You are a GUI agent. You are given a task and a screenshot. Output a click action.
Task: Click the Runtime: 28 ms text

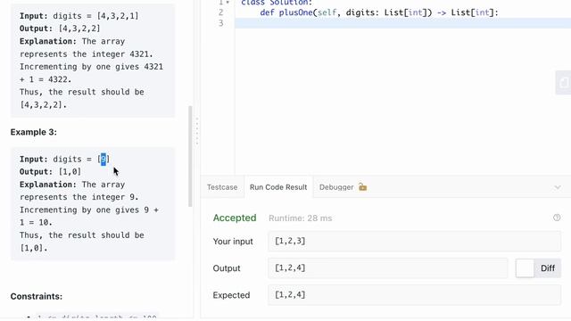300,218
